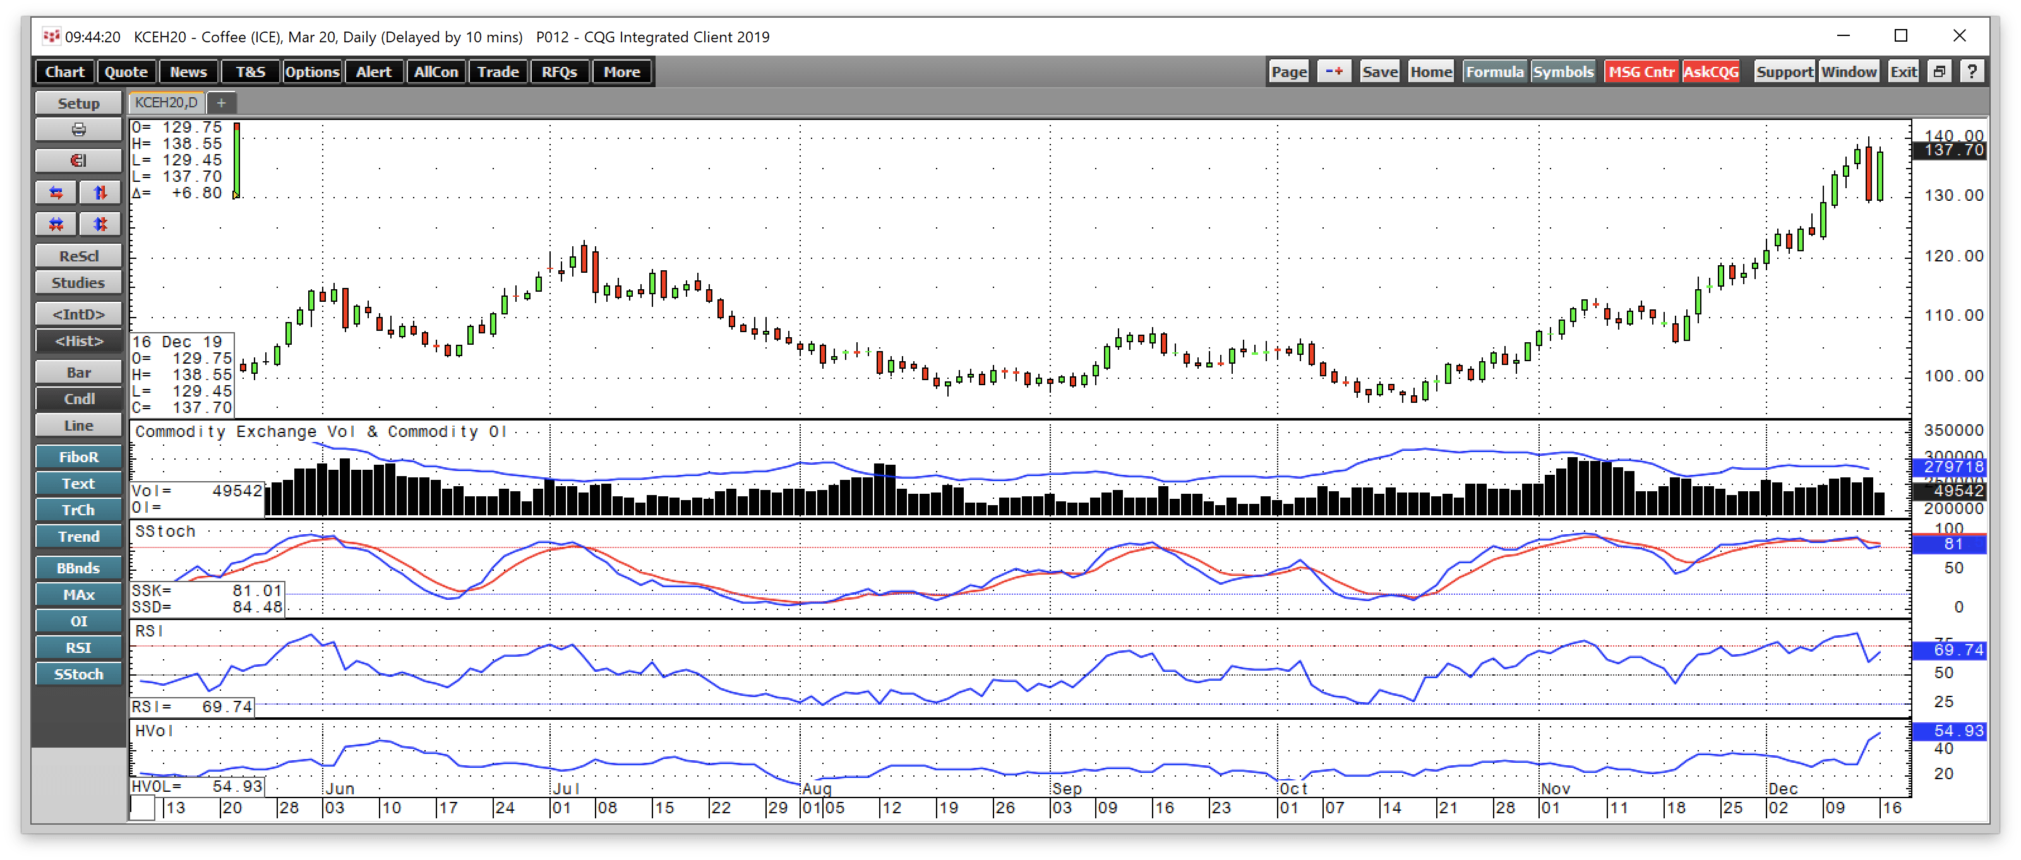This screenshot has height=860, width=2021.
Task: Click the vertical blue-red arrows scale icon
Action: click(100, 192)
